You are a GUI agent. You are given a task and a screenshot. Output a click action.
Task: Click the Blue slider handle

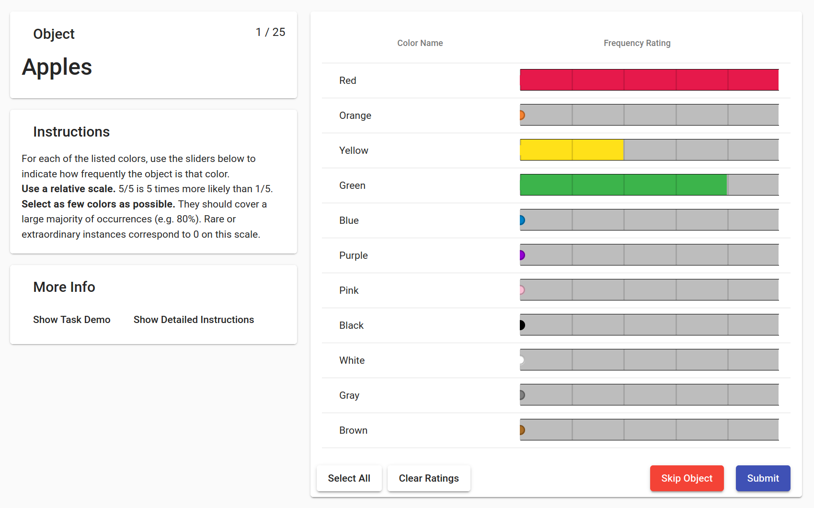click(521, 220)
